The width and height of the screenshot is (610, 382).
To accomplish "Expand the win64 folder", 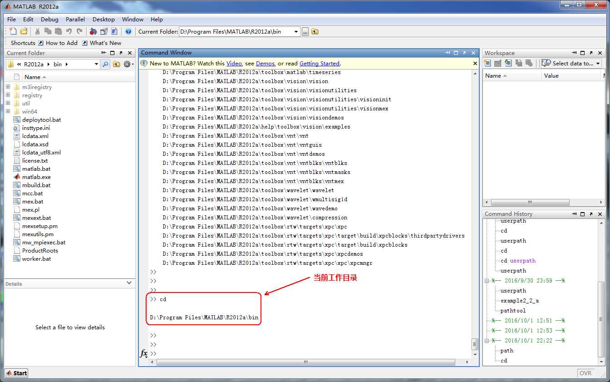I will [x=8, y=111].
